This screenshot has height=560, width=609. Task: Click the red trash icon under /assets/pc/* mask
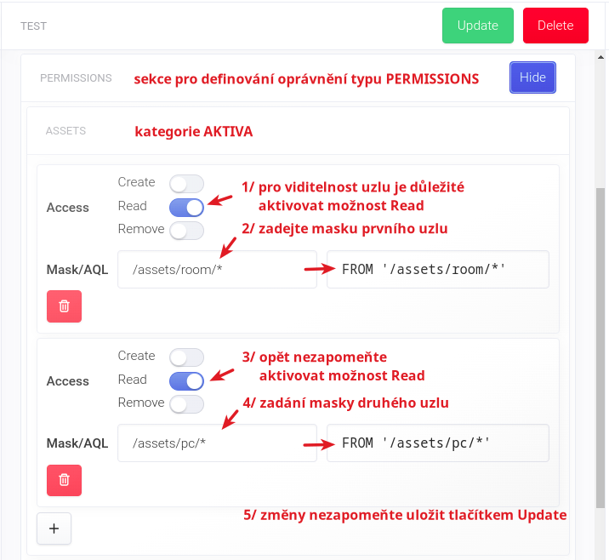[x=64, y=480]
